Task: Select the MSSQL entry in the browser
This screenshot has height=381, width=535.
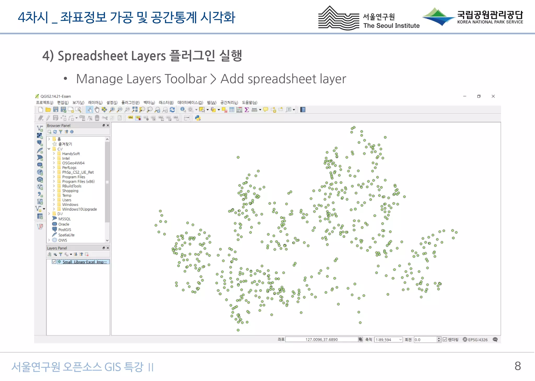Action: pyautogui.click(x=64, y=219)
